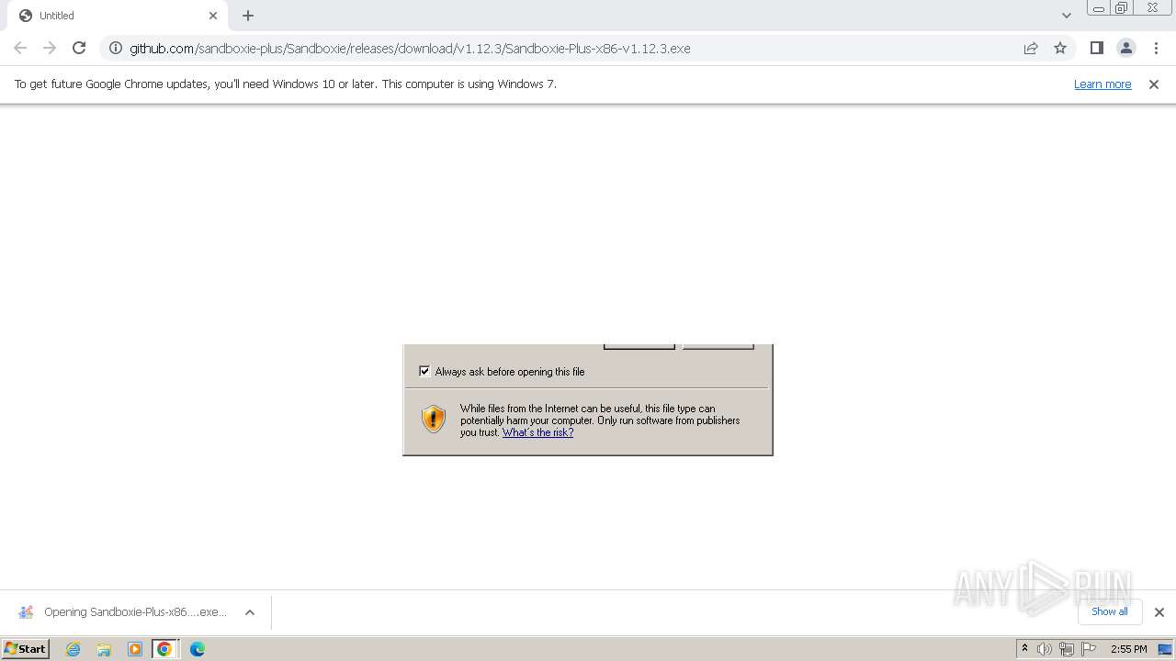
Task: Toggle Always ask before opening this file
Action: coord(424,371)
